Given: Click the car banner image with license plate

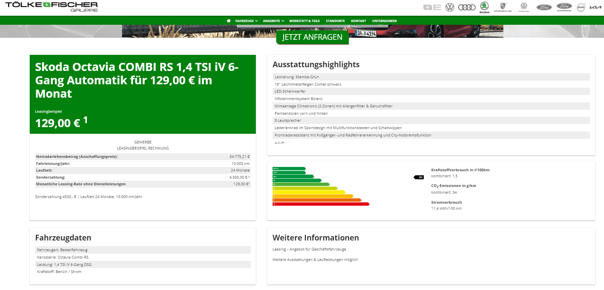Looking at the screenshot, I should (313, 31).
